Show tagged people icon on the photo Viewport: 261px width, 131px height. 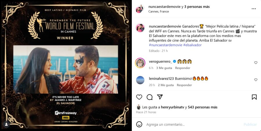tap(6, 125)
